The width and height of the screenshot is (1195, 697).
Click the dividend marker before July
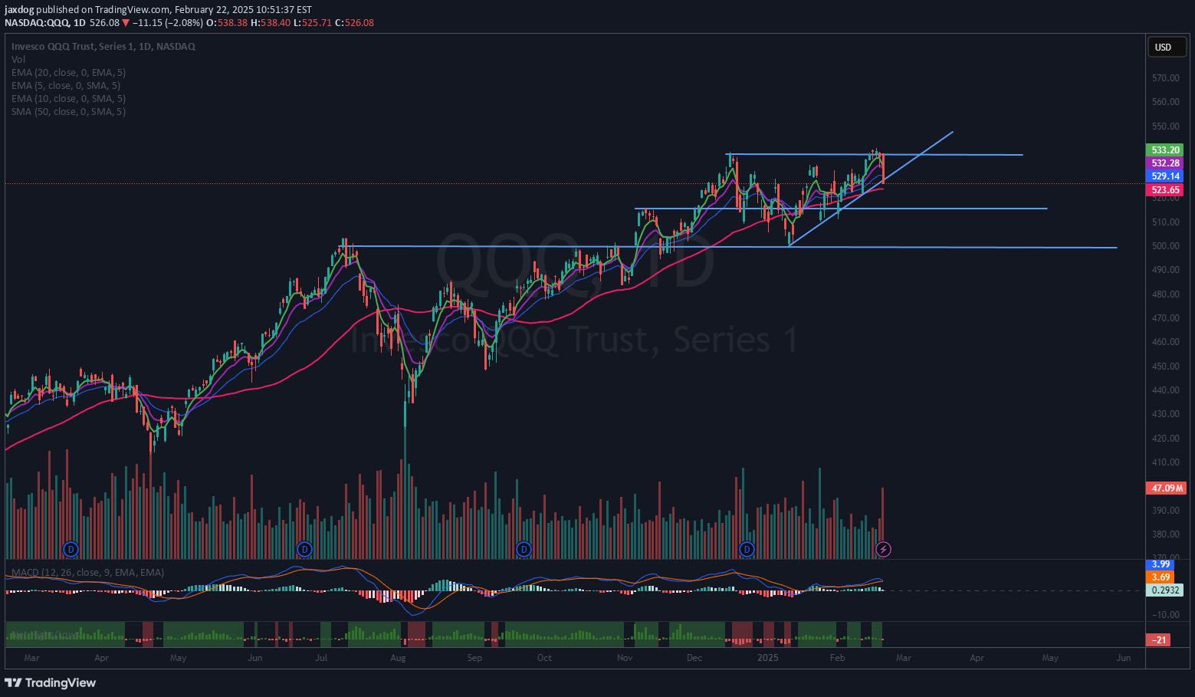pos(304,549)
